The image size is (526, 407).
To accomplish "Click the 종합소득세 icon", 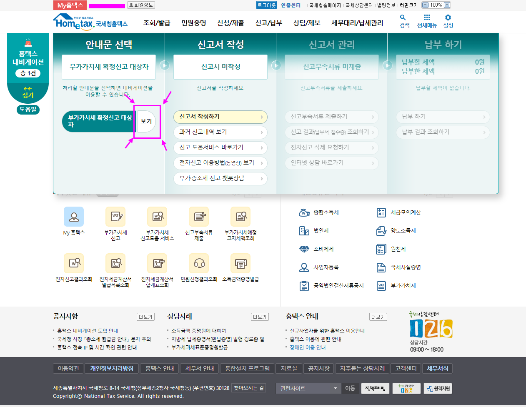I will (304, 212).
